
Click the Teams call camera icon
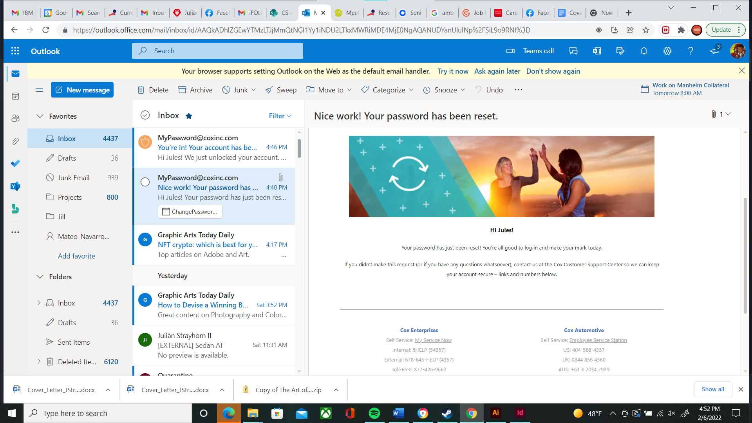coord(510,51)
